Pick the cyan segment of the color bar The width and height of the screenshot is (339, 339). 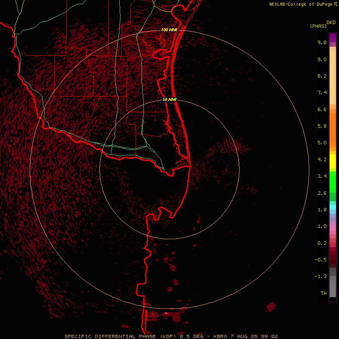coord(333,207)
